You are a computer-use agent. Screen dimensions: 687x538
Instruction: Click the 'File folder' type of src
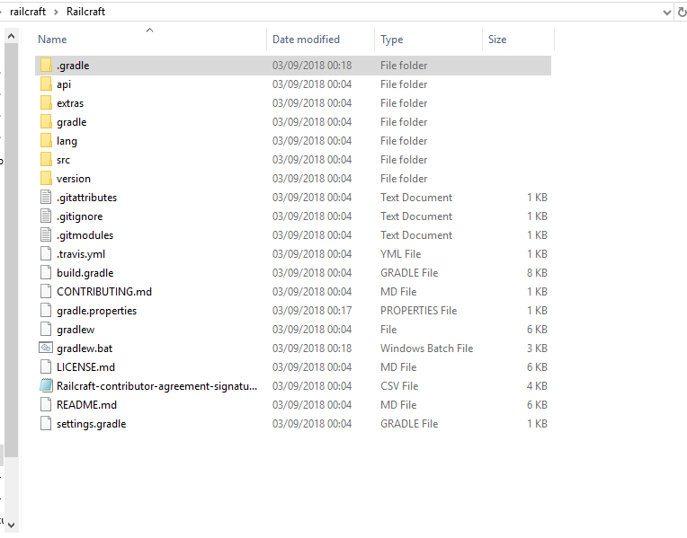404,159
